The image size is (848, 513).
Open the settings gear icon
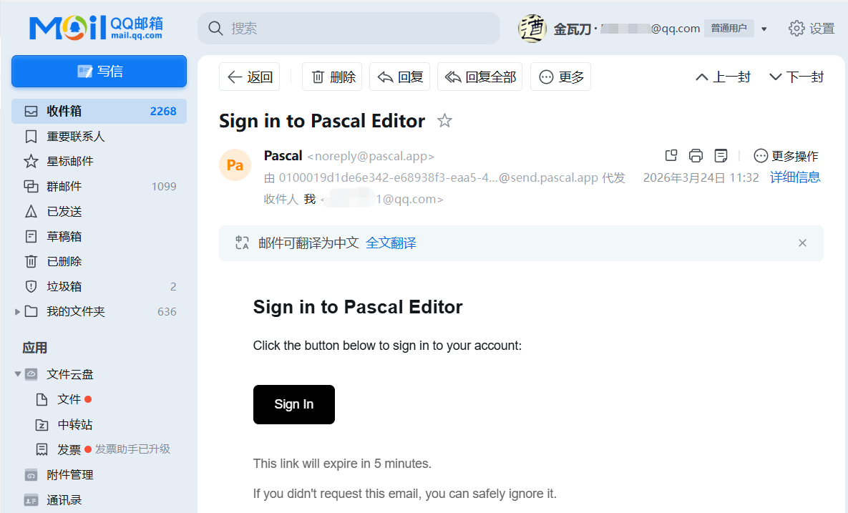[x=796, y=29]
